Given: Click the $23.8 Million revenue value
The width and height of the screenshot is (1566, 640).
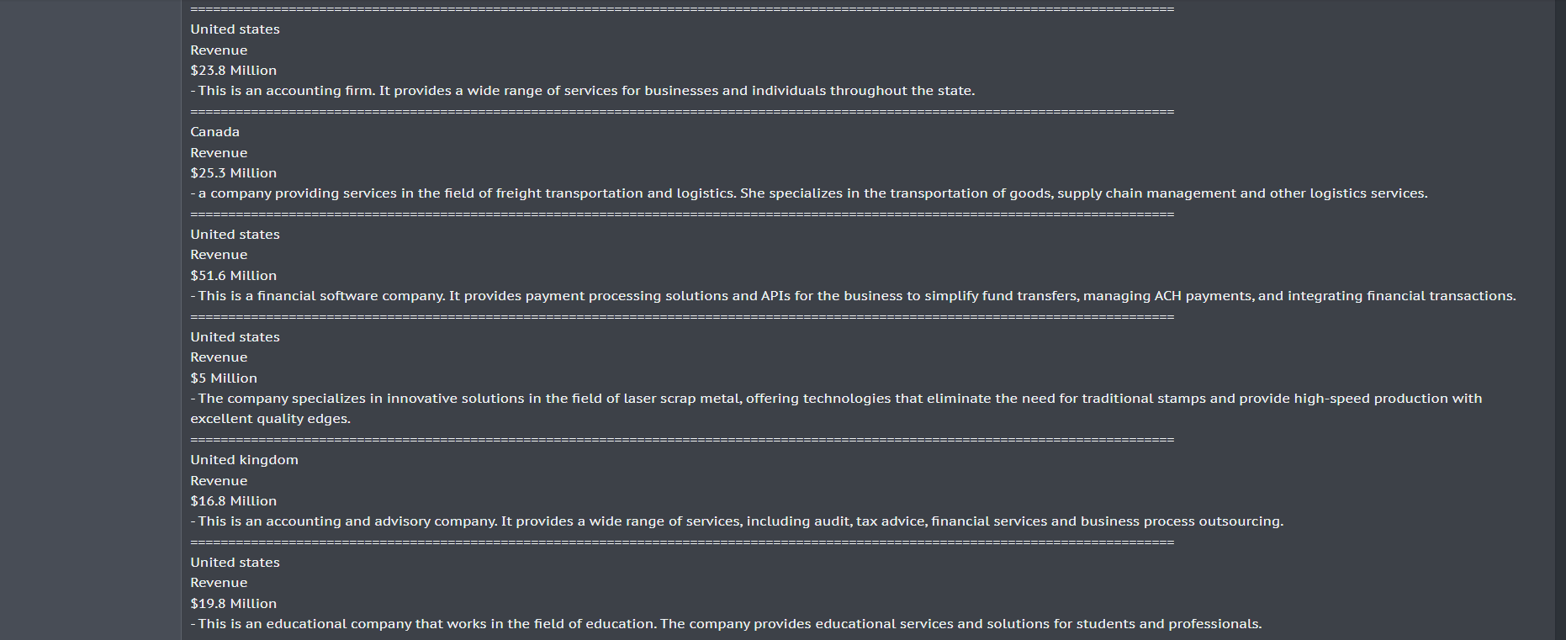Looking at the screenshot, I should click(x=233, y=71).
